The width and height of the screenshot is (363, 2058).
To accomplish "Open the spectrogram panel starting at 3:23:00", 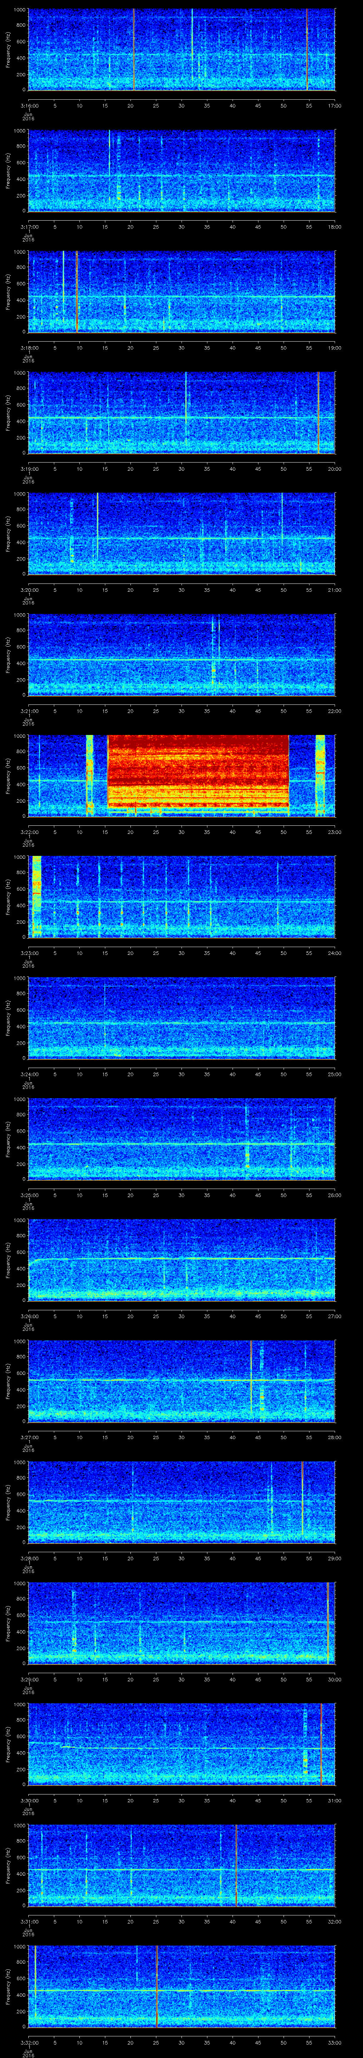I will click(182, 896).
